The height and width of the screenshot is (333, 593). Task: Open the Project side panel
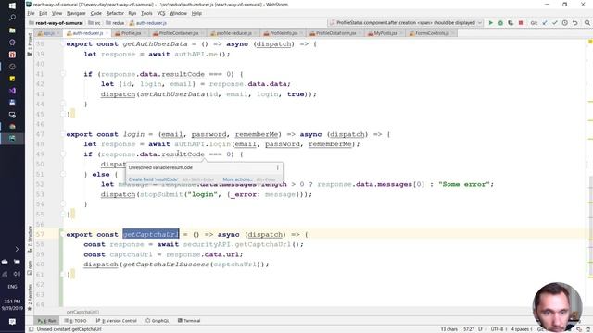(30, 44)
